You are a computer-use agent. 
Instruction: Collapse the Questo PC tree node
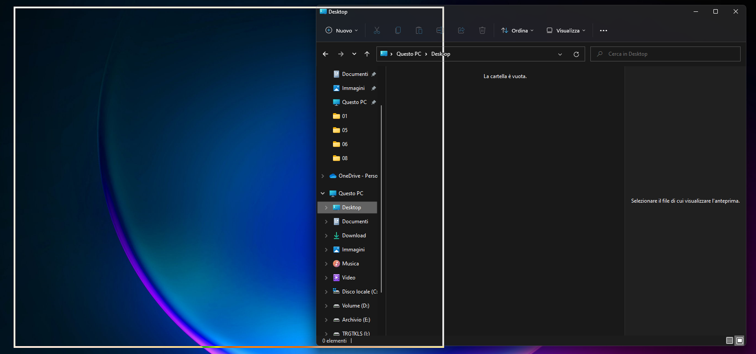[x=323, y=193]
